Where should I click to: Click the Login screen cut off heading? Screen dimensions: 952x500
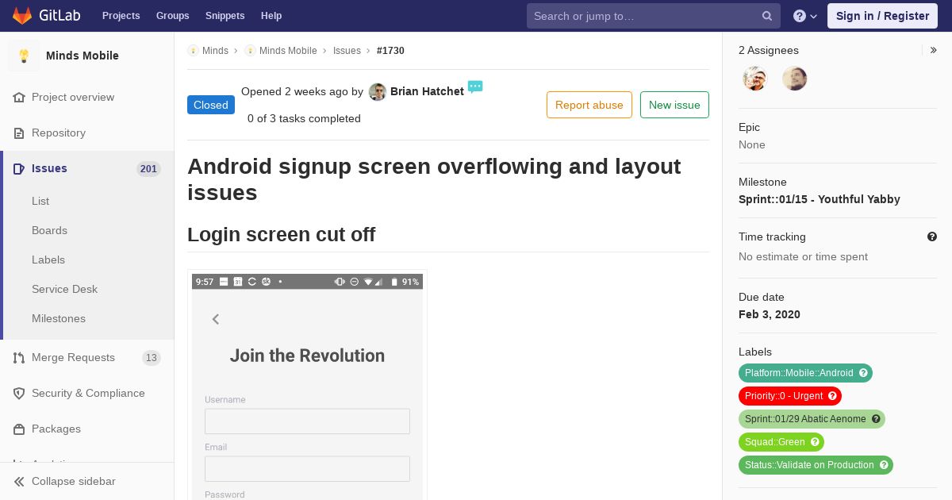[281, 235]
